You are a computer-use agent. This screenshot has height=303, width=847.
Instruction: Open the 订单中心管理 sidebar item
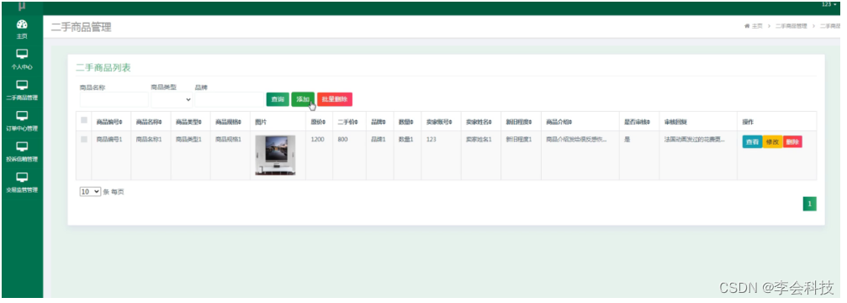(x=22, y=121)
